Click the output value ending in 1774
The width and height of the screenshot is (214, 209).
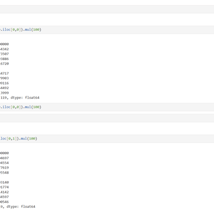point(5,187)
